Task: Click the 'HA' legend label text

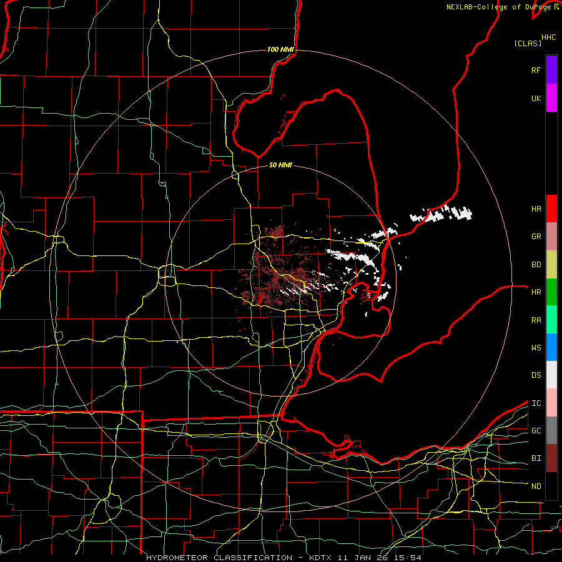Action: tap(536, 209)
